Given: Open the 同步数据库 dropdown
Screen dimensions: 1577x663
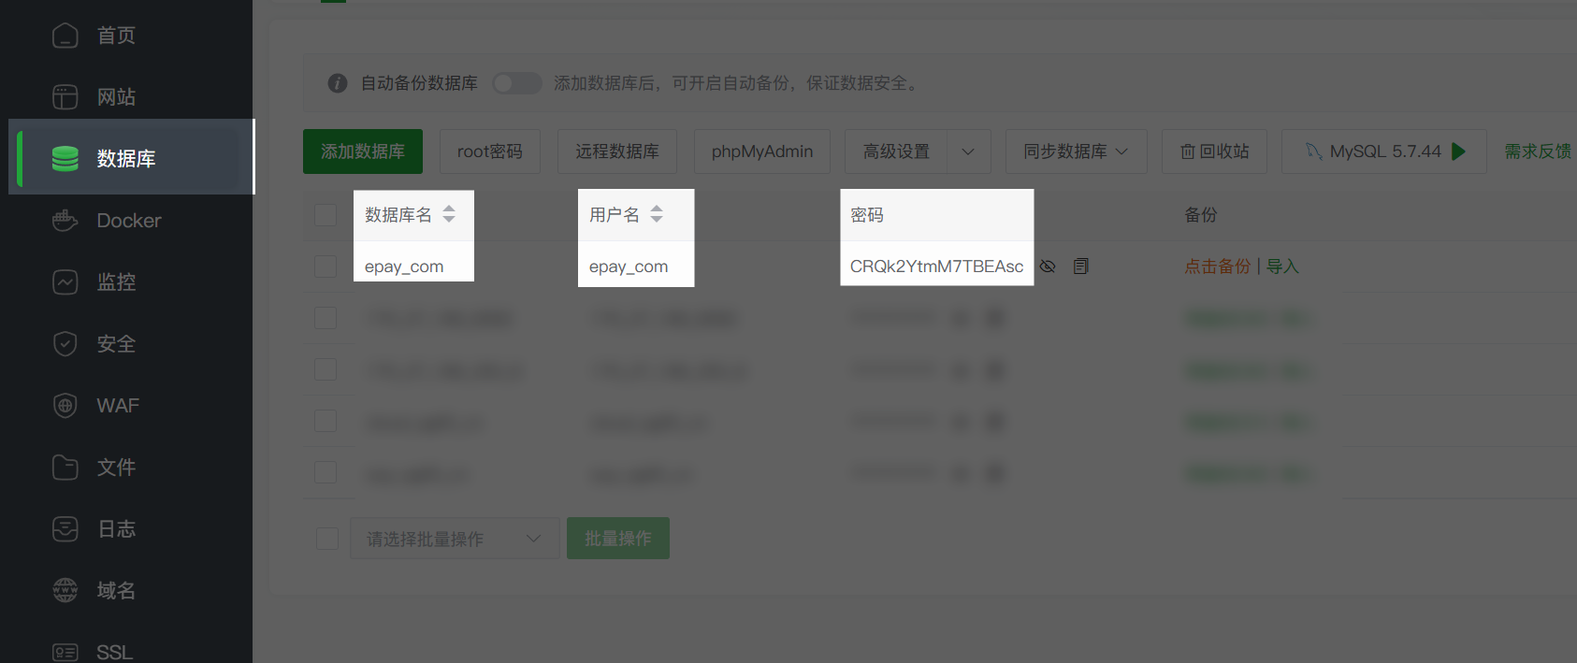Looking at the screenshot, I should [x=1076, y=151].
